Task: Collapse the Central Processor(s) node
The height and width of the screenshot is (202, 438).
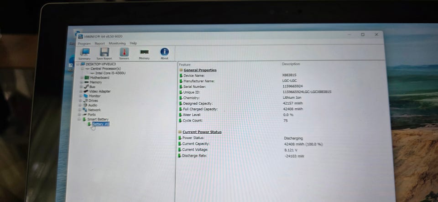Action: coord(83,69)
